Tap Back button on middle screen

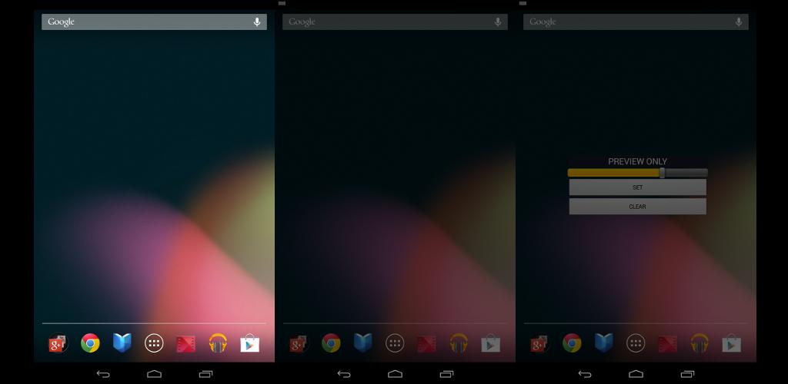coord(344,374)
